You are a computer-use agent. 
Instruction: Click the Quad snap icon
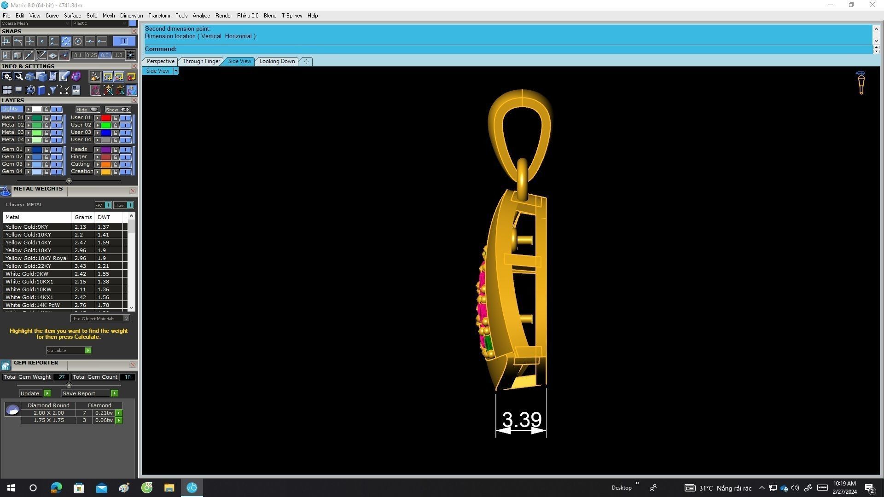click(66, 41)
